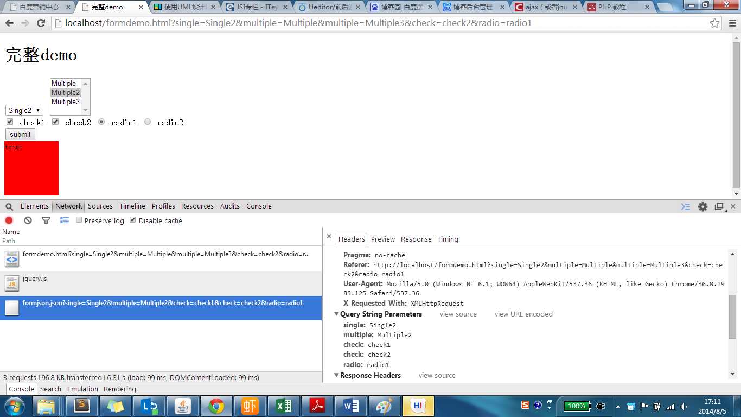Viewport: 741px width, 417px height.
Task: Select the radio1 radio button
Action: [x=101, y=122]
